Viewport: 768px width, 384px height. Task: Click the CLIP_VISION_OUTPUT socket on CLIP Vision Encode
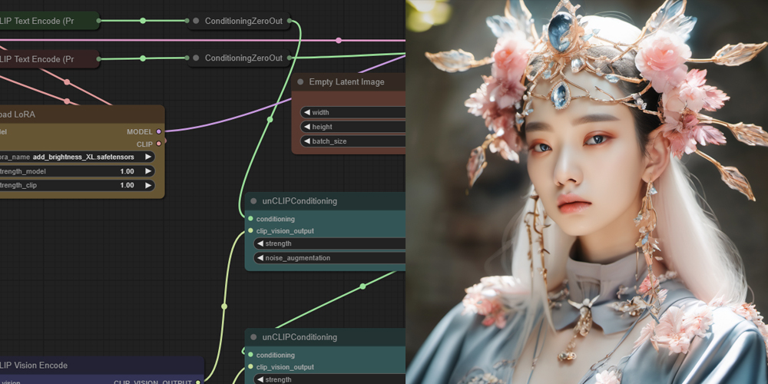[x=198, y=382]
